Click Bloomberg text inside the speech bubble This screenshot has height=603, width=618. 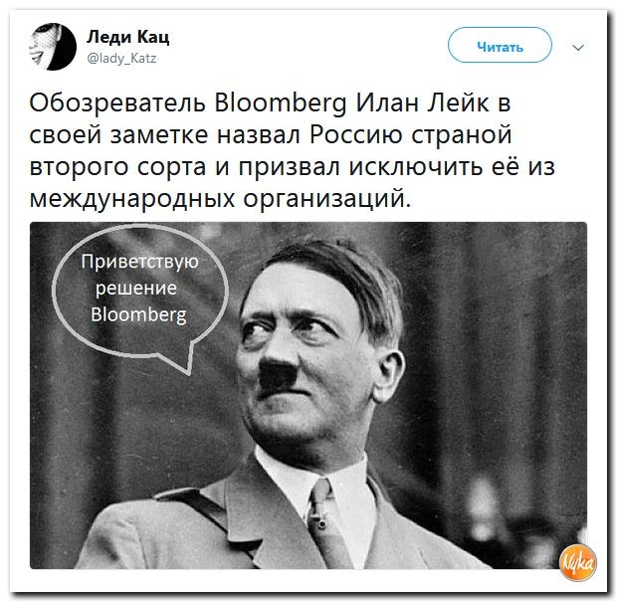[x=138, y=314]
